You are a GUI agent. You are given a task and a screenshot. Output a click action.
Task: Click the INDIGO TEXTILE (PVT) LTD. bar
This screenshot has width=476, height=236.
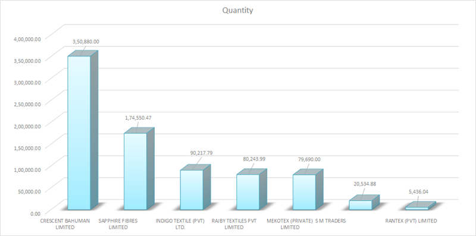(x=195, y=187)
